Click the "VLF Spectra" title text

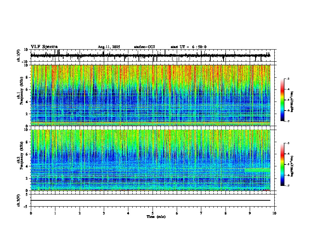point(44,47)
